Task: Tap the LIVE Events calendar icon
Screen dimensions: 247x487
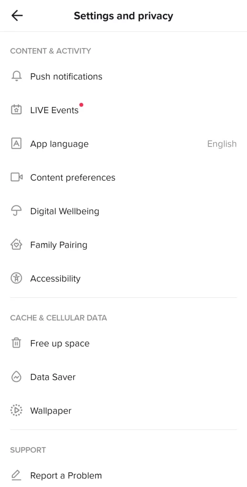Action: pyautogui.click(x=16, y=110)
